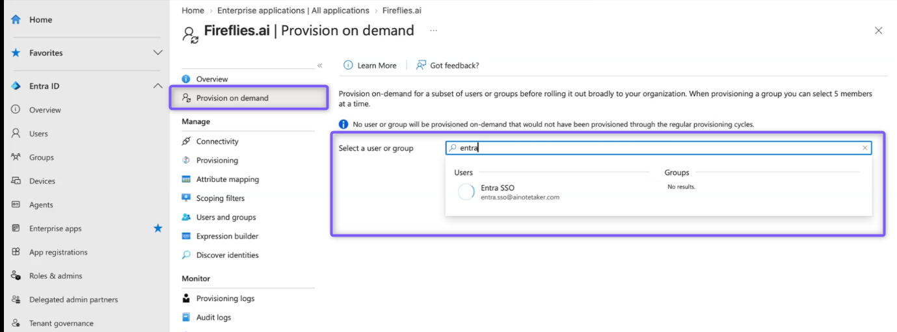Click the Scoping filters icon
Viewport: 897px width, 332px height.
[x=186, y=198]
